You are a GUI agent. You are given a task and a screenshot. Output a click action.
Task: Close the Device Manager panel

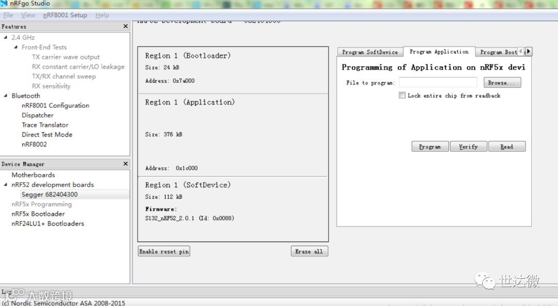[125, 164]
